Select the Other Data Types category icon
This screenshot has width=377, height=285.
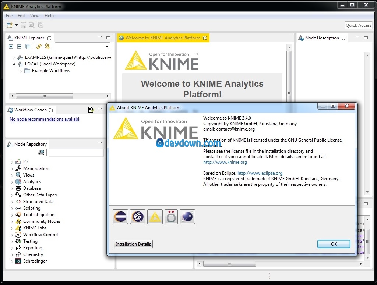coord(18,195)
